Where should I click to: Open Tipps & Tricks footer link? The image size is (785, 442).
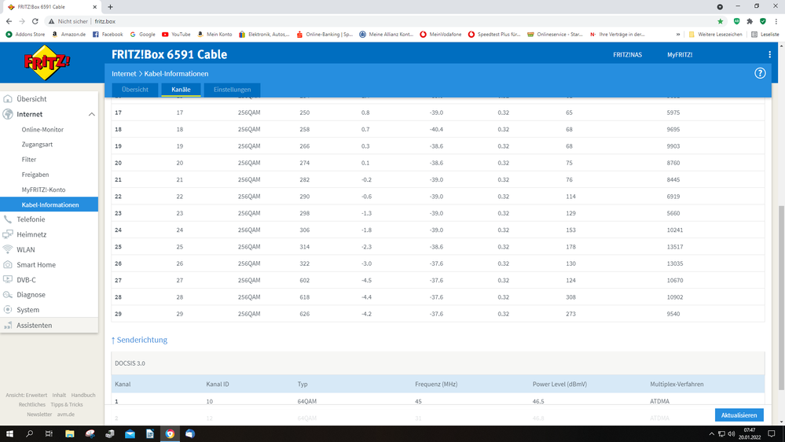(x=67, y=404)
